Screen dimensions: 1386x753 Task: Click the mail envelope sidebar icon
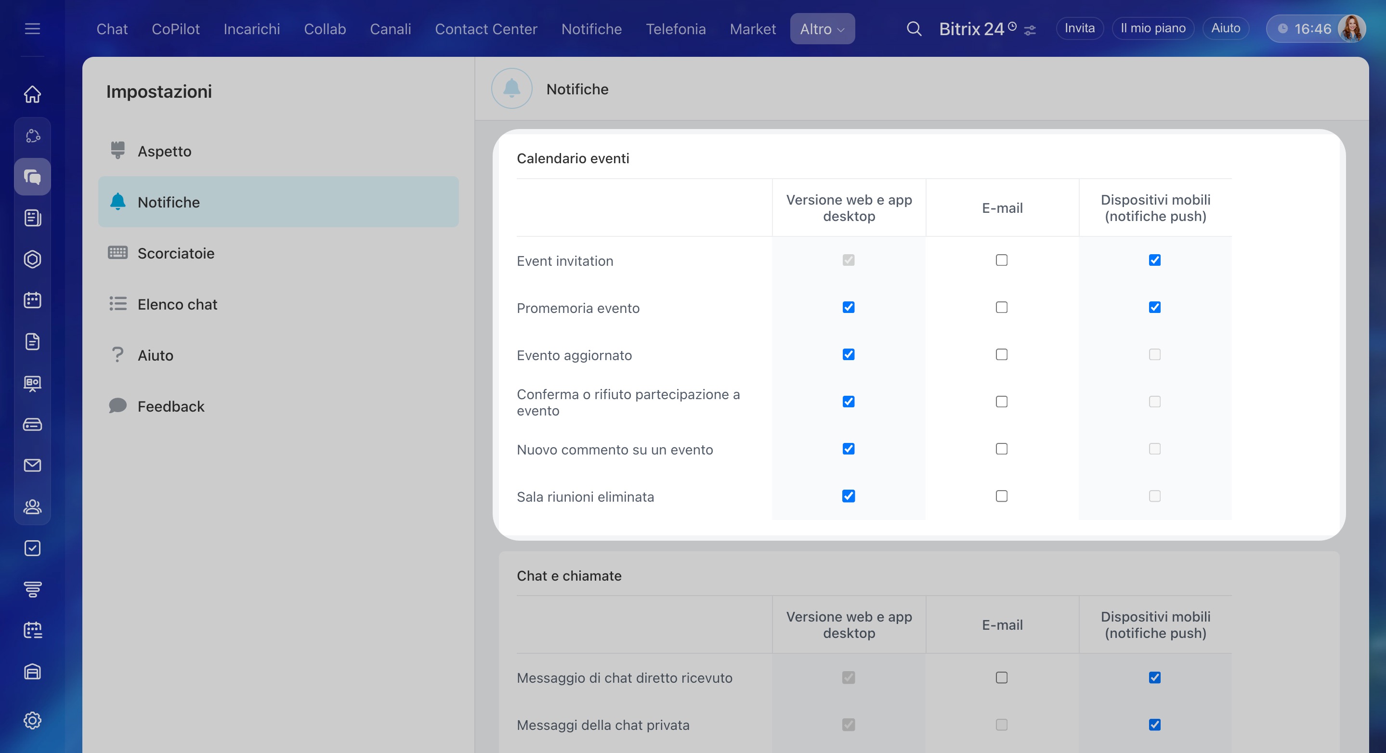(x=32, y=465)
